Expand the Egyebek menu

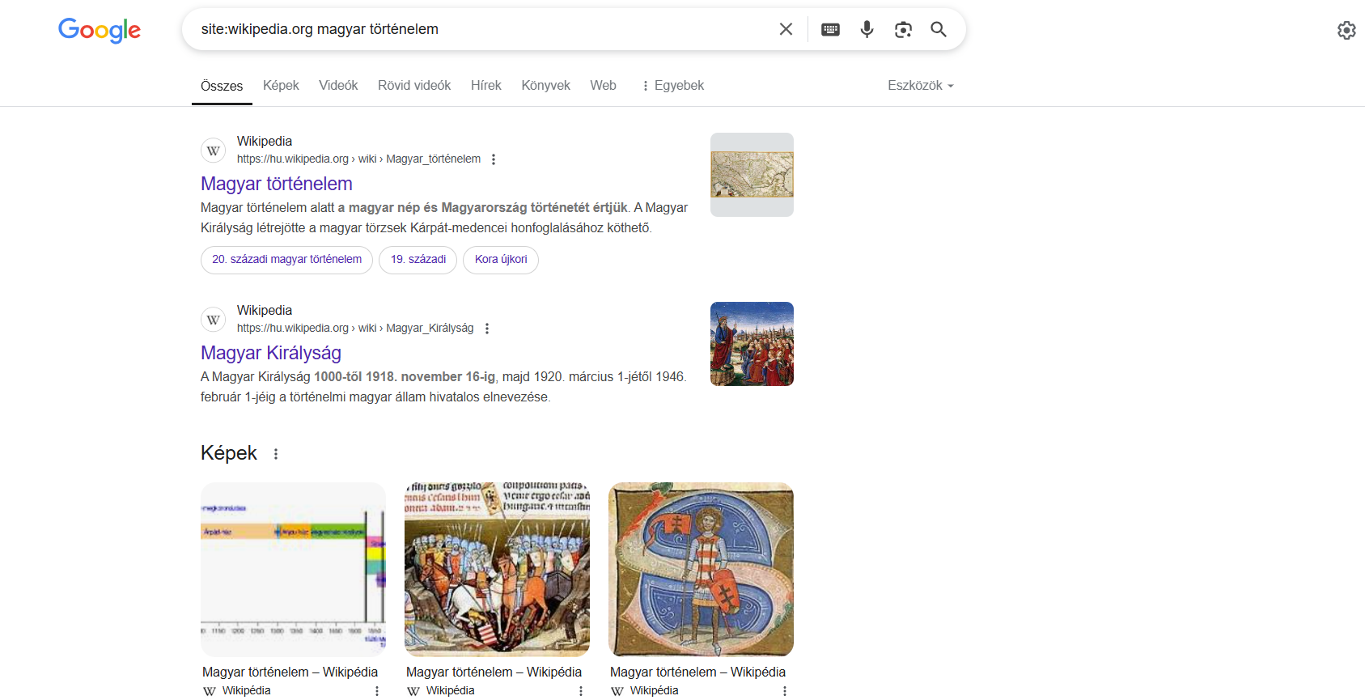point(672,85)
